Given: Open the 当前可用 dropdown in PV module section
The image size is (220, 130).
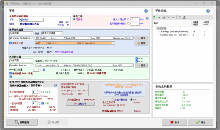Looking at the screenshot, I should (x=21, y=33).
